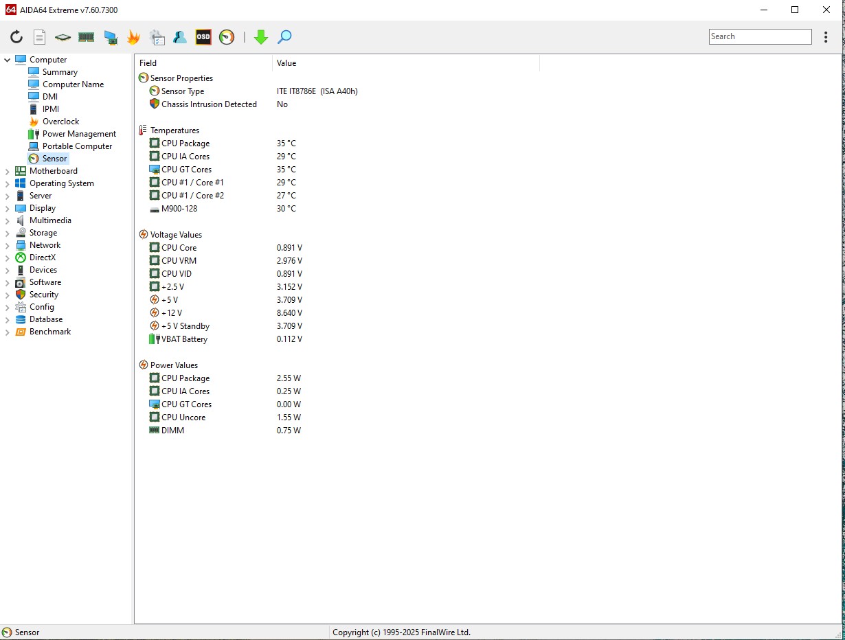
Task: Click the Refresh toolbar icon
Action: click(16, 37)
